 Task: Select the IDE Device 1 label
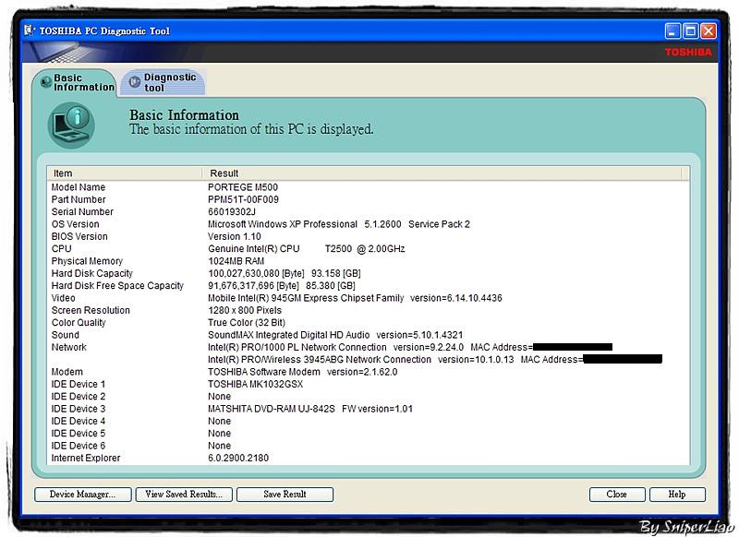[79, 384]
